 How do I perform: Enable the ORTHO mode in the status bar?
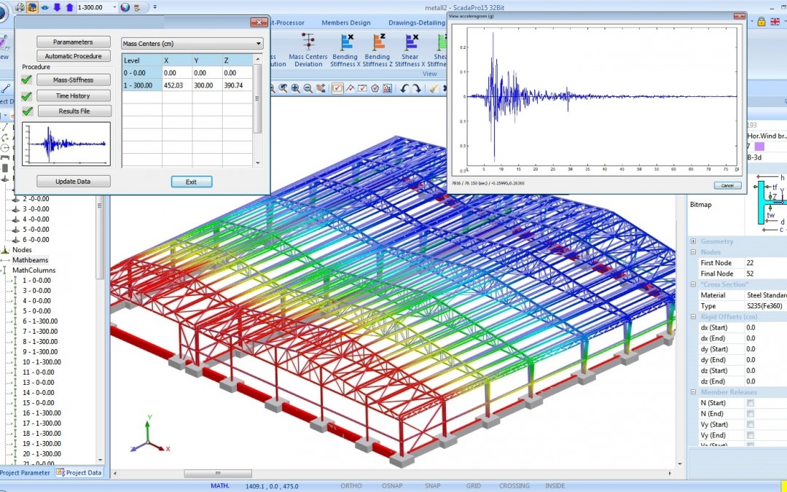coord(352,485)
